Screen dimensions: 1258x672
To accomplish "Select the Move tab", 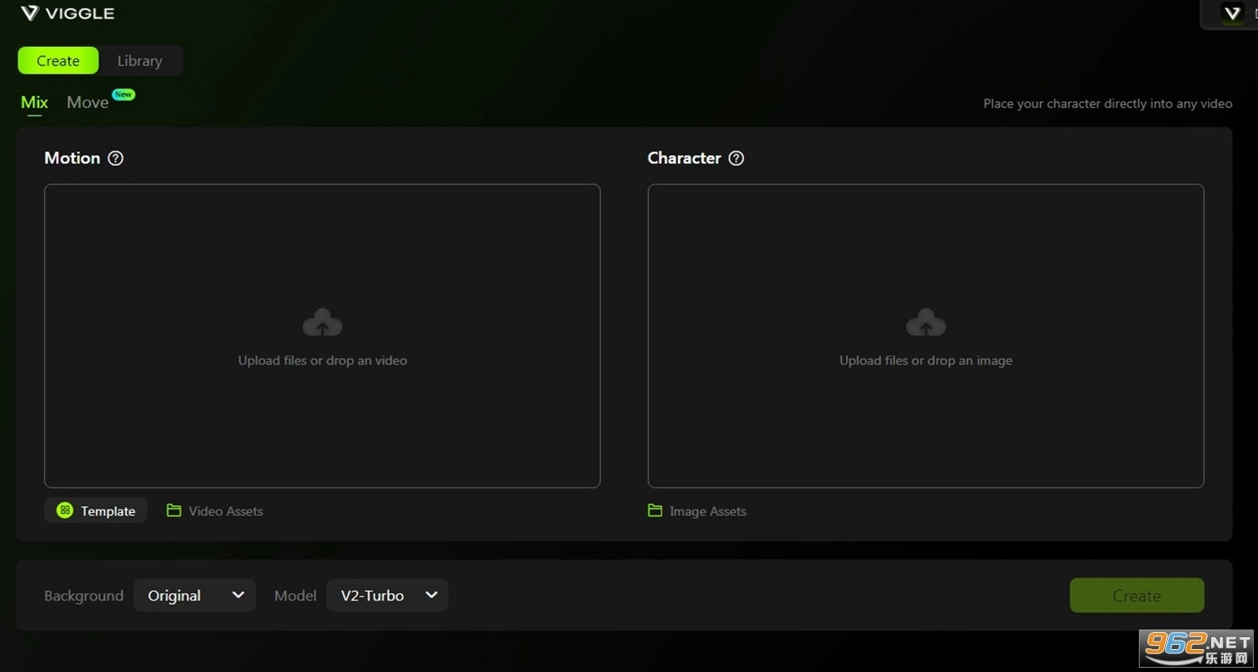I will pyautogui.click(x=88, y=103).
